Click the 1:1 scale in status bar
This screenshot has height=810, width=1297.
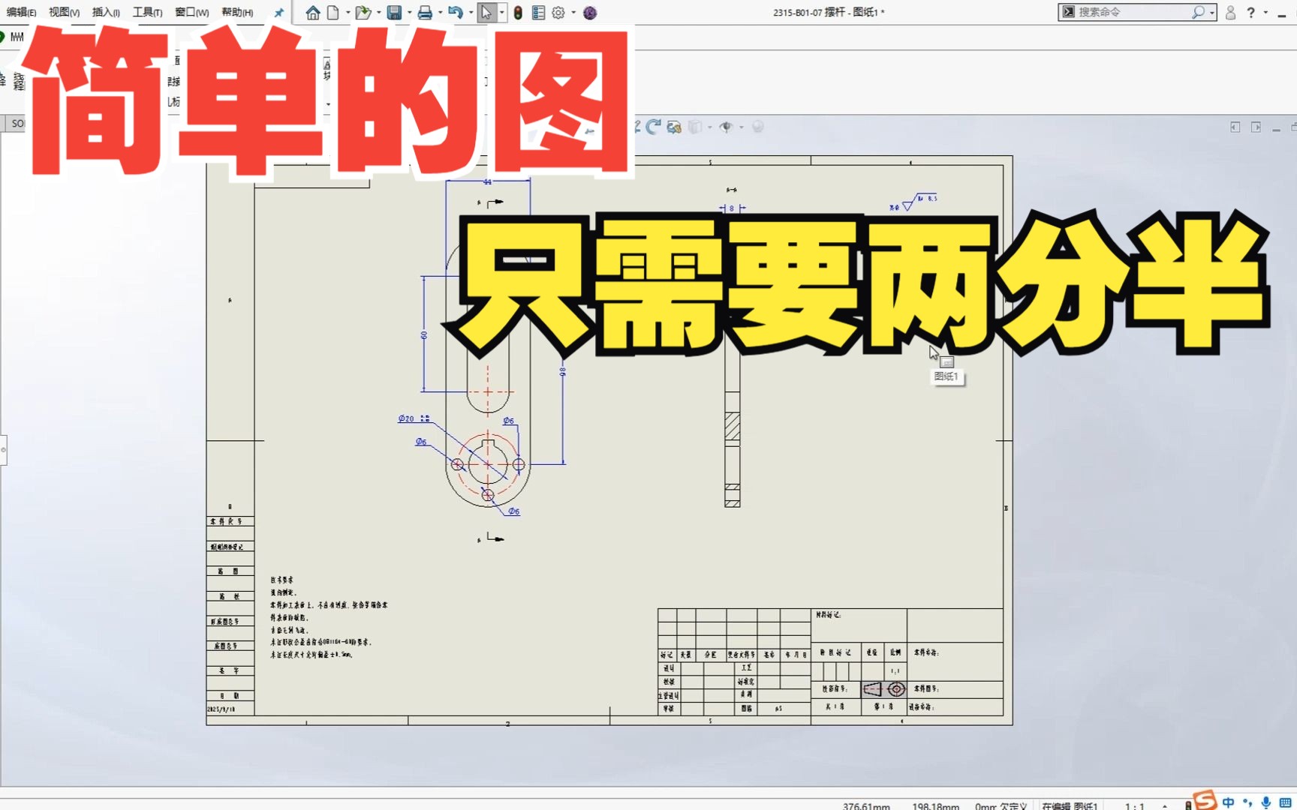tap(1134, 805)
